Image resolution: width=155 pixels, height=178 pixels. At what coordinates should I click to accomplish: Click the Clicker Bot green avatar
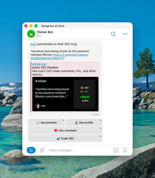[31, 34]
